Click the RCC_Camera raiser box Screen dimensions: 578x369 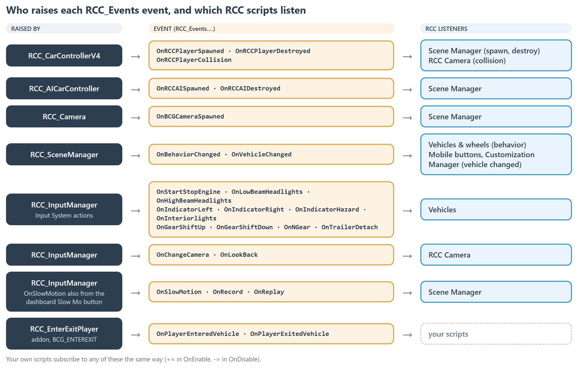click(x=64, y=116)
